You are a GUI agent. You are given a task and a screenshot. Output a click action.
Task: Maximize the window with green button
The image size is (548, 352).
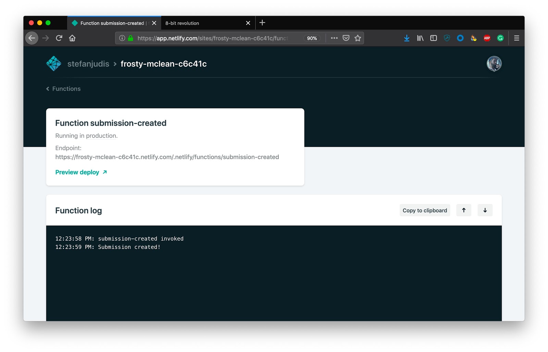pos(48,23)
